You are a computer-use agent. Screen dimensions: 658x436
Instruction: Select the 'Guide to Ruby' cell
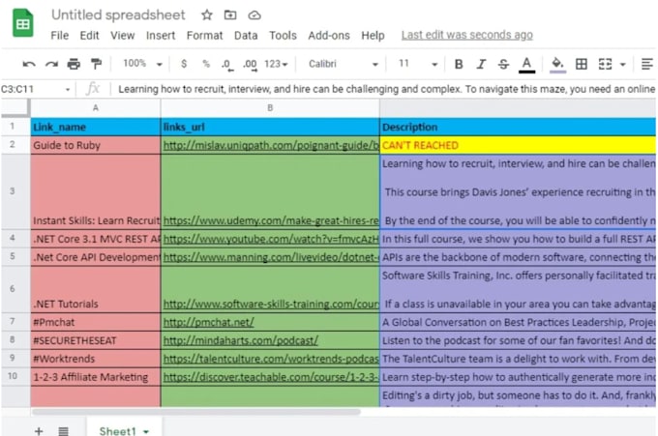click(x=96, y=145)
